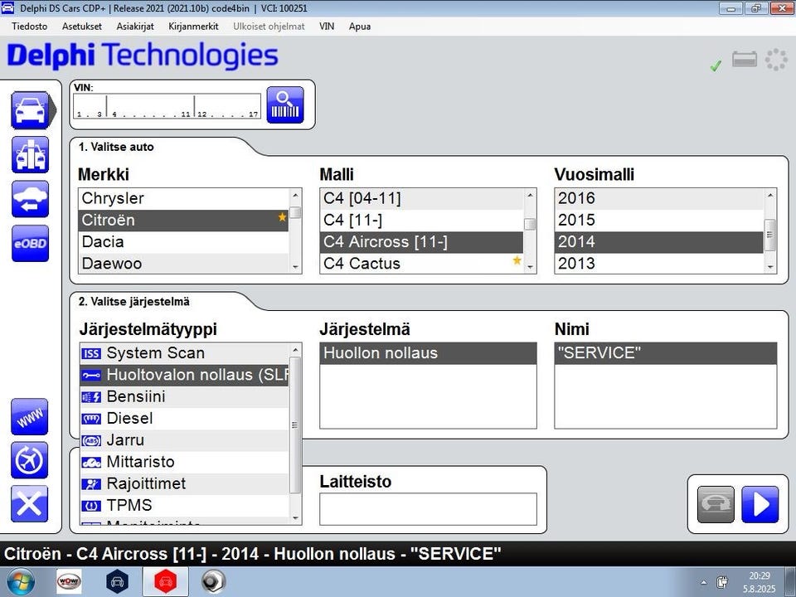Image resolution: width=796 pixels, height=597 pixels.
Task: Select System Scan system type
Action: pos(184,353)
